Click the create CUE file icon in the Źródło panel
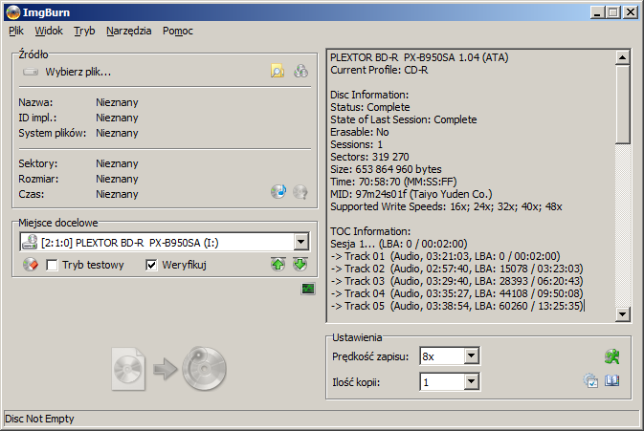This screenshot has height=431, width=644. click(300, 72)
